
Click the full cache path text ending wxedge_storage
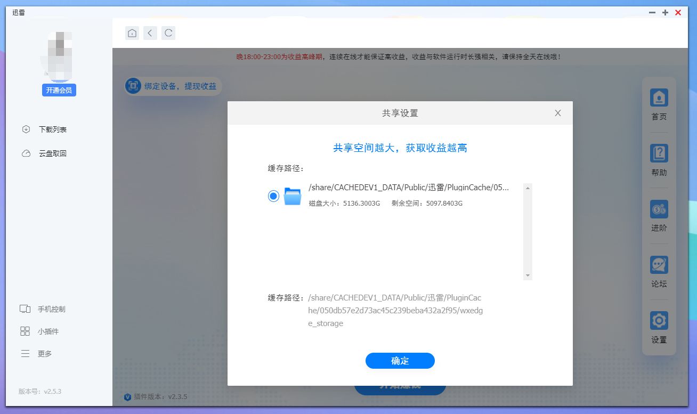[x=396, y=311]
